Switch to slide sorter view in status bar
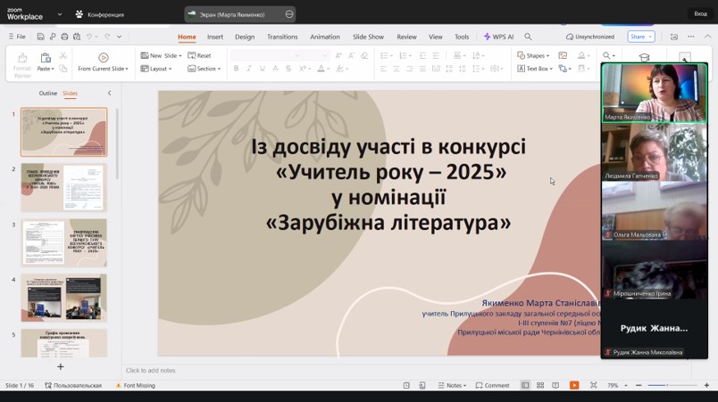Screen dimensions: 718x402 [x=540, y=385]
